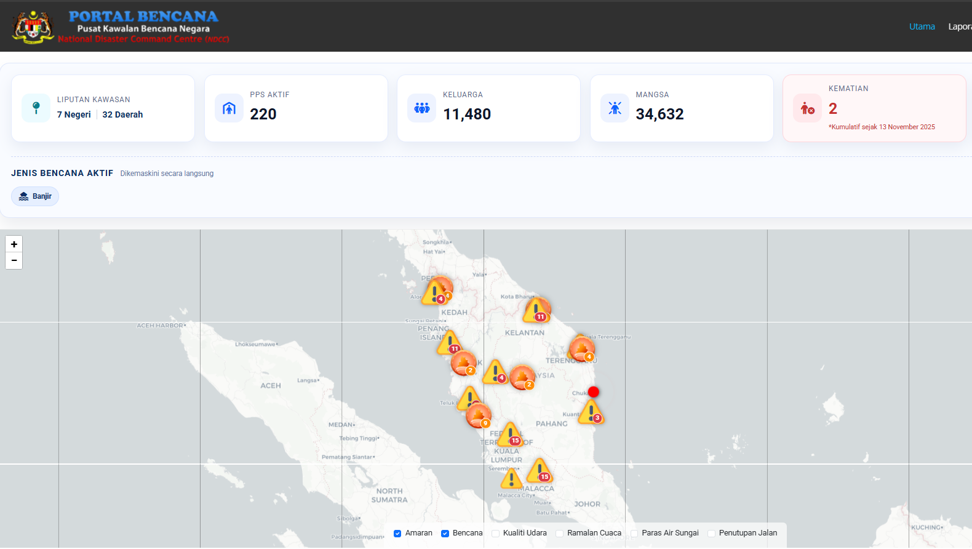The height and width of the screenshot is (549, 972).
Task: Open warning marker with badge 11 in Kelantan
Action: tap(536, 310)
